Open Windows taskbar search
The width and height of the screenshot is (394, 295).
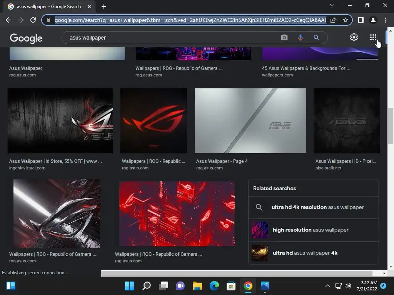pos(147,286)
